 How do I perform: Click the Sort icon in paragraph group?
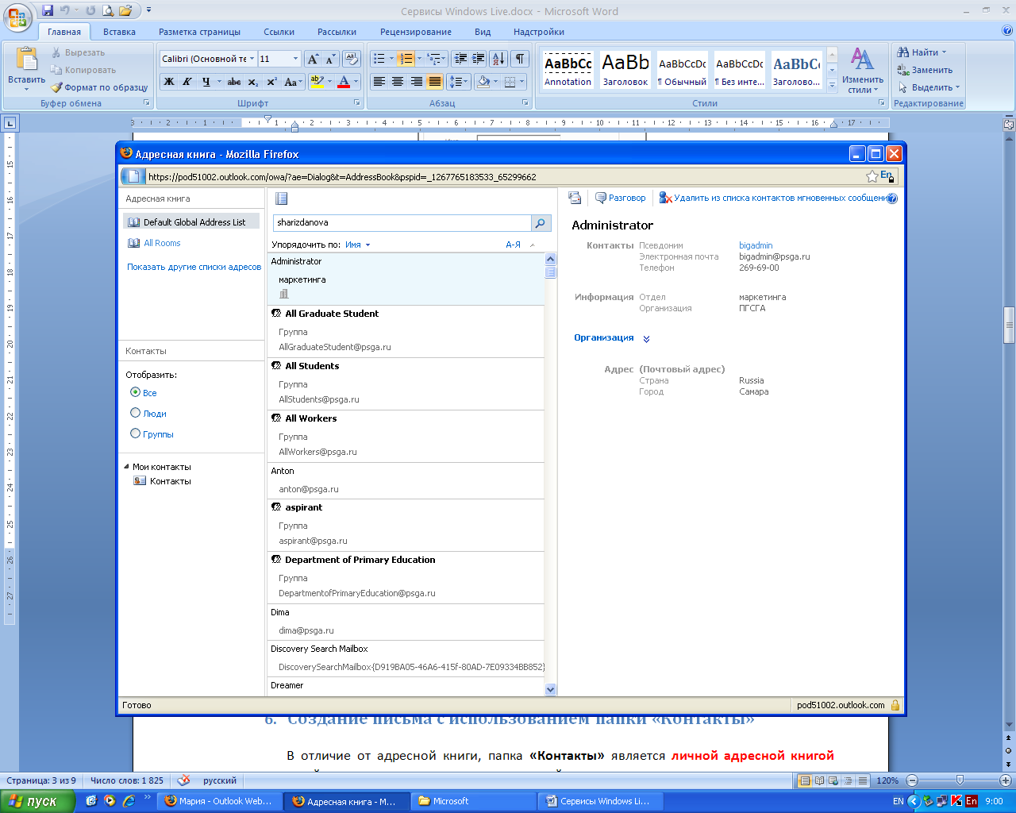point(498,59)
